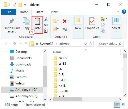Click quick access New folder icon in title bar
This screenshot has height=109, width=128.
(x=20, y=5)
